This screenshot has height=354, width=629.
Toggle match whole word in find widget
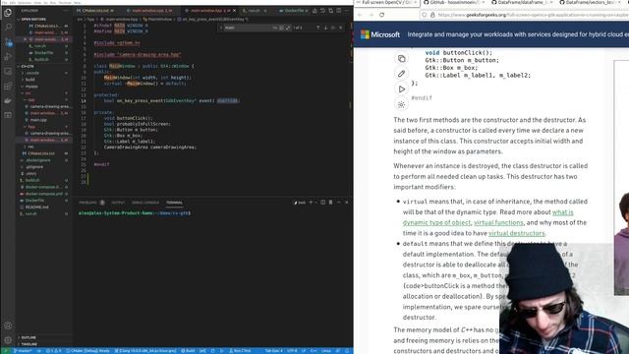(281, 28)
